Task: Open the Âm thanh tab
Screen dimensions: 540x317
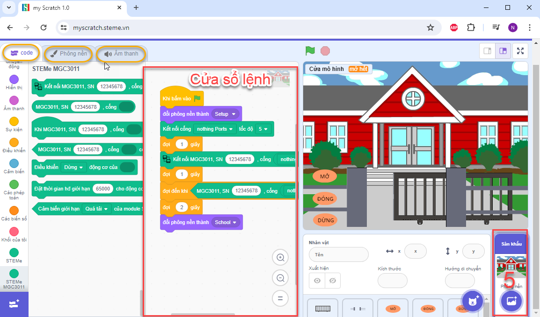Action: pyautogui.click(x=121, y=54)
